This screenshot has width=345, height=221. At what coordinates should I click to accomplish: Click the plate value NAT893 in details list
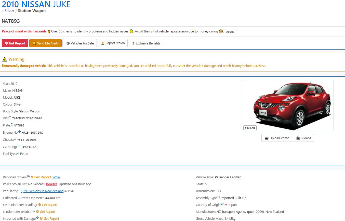point(19,125)
